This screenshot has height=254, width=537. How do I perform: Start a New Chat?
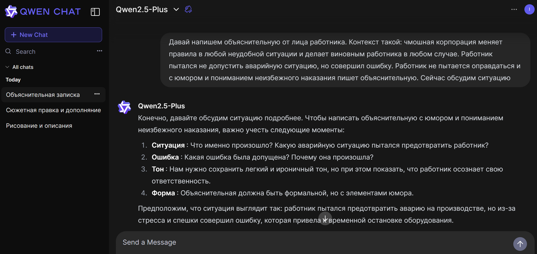tap(53, 35)
